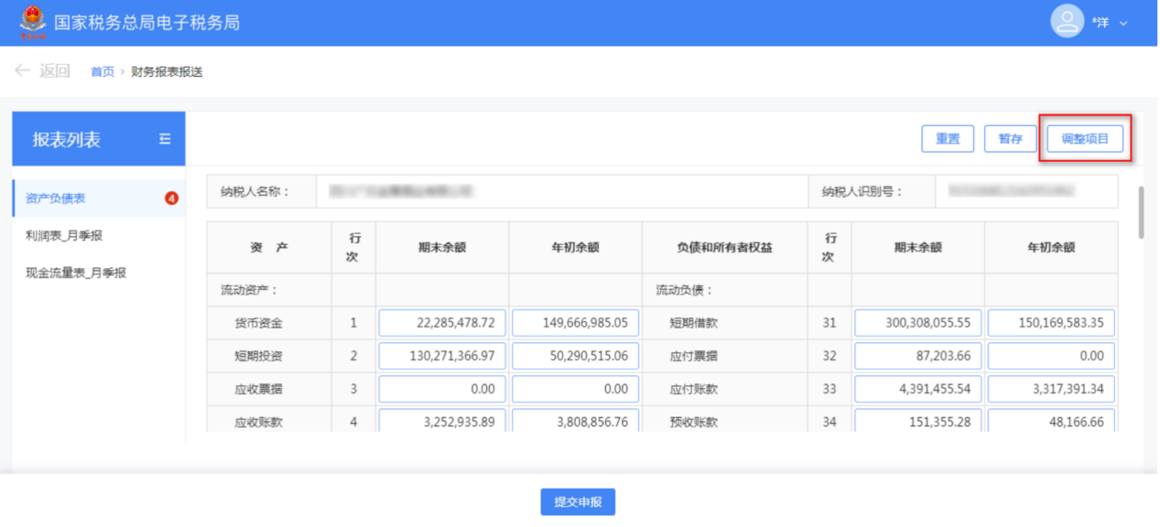Viewport: 1160px width, 527px height.
Task: Click the 短期借款 row label
Action: click(x=694, y=323)
